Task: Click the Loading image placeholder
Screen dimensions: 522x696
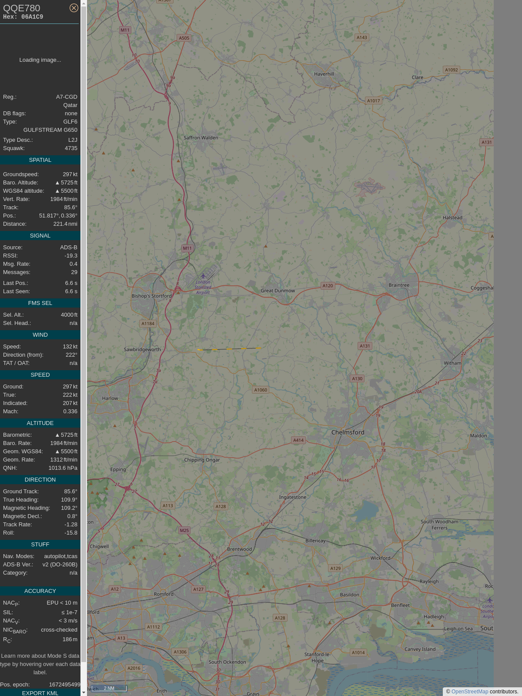Action: [x=40, y=60]
